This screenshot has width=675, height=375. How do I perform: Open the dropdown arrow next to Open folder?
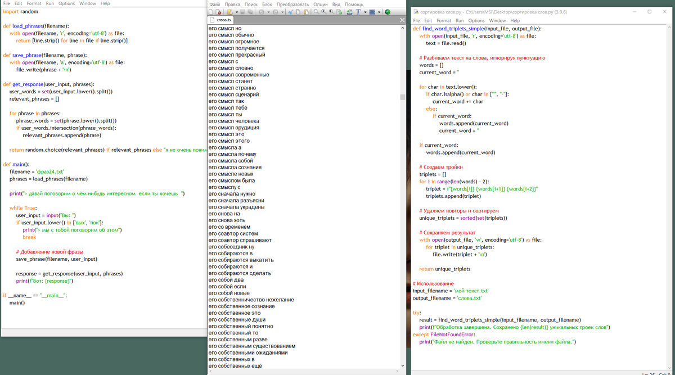[x=237, y=12]
